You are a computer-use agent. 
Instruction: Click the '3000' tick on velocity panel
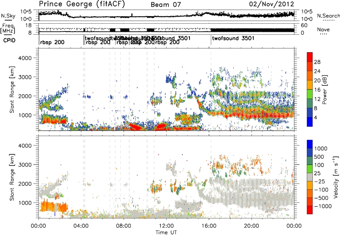[25, 165]
